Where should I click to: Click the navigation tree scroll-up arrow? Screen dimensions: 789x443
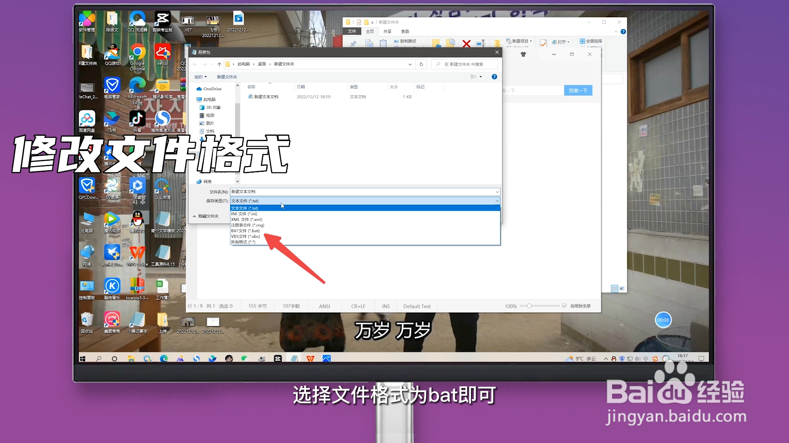pyautogui.click(x=237, y=86)
